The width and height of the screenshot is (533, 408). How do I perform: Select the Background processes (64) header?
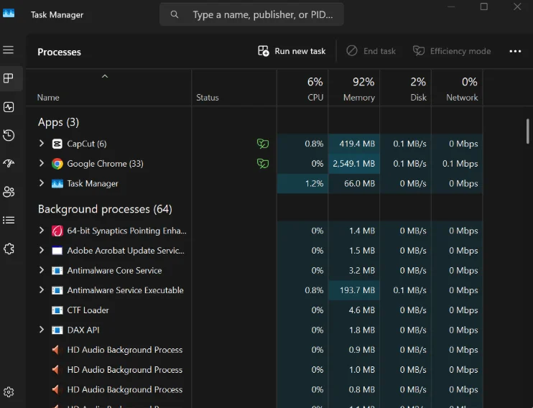pyautogui.click(x=105, y=209)
